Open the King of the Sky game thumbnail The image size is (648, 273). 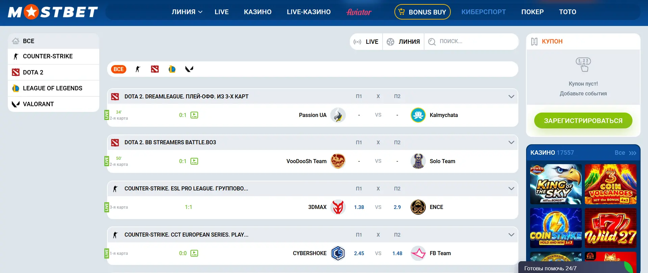coord(556,184)
